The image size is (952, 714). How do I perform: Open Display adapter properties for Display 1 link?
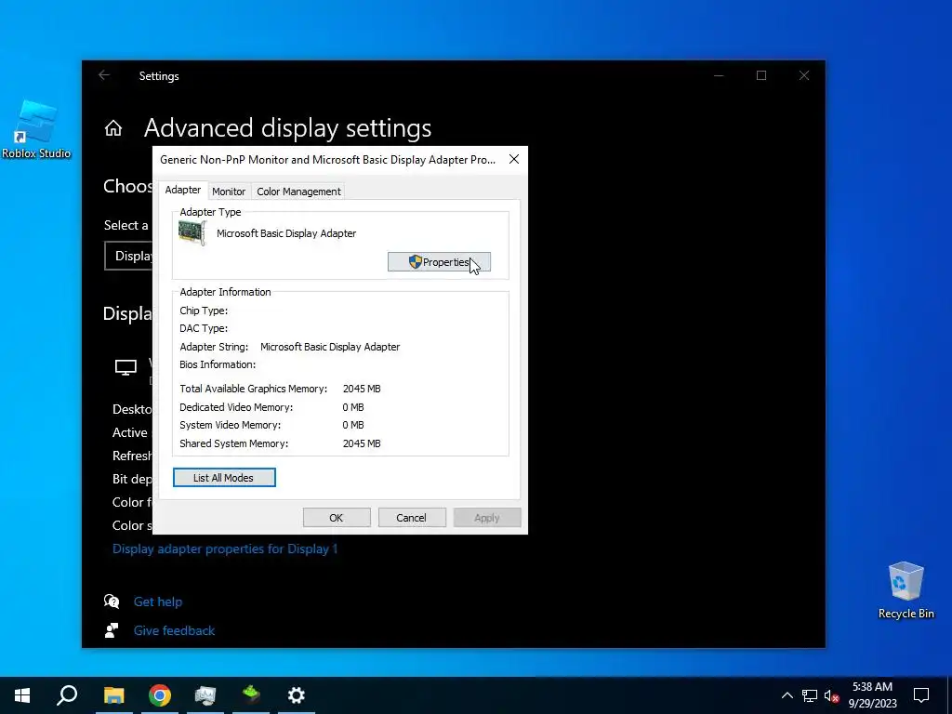[225, 549]
